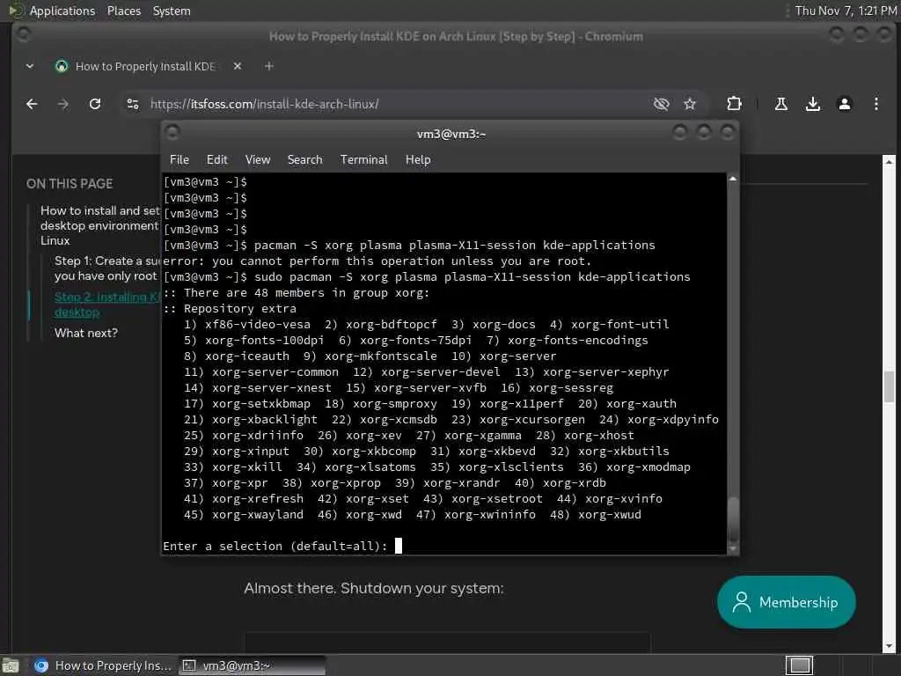Open How to install and setup link
901x676 pixels.
point(100,225)
